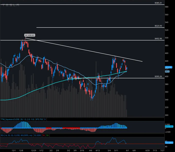
Task: Click the 53.3283 RSI header value
Action: [37, 135]
